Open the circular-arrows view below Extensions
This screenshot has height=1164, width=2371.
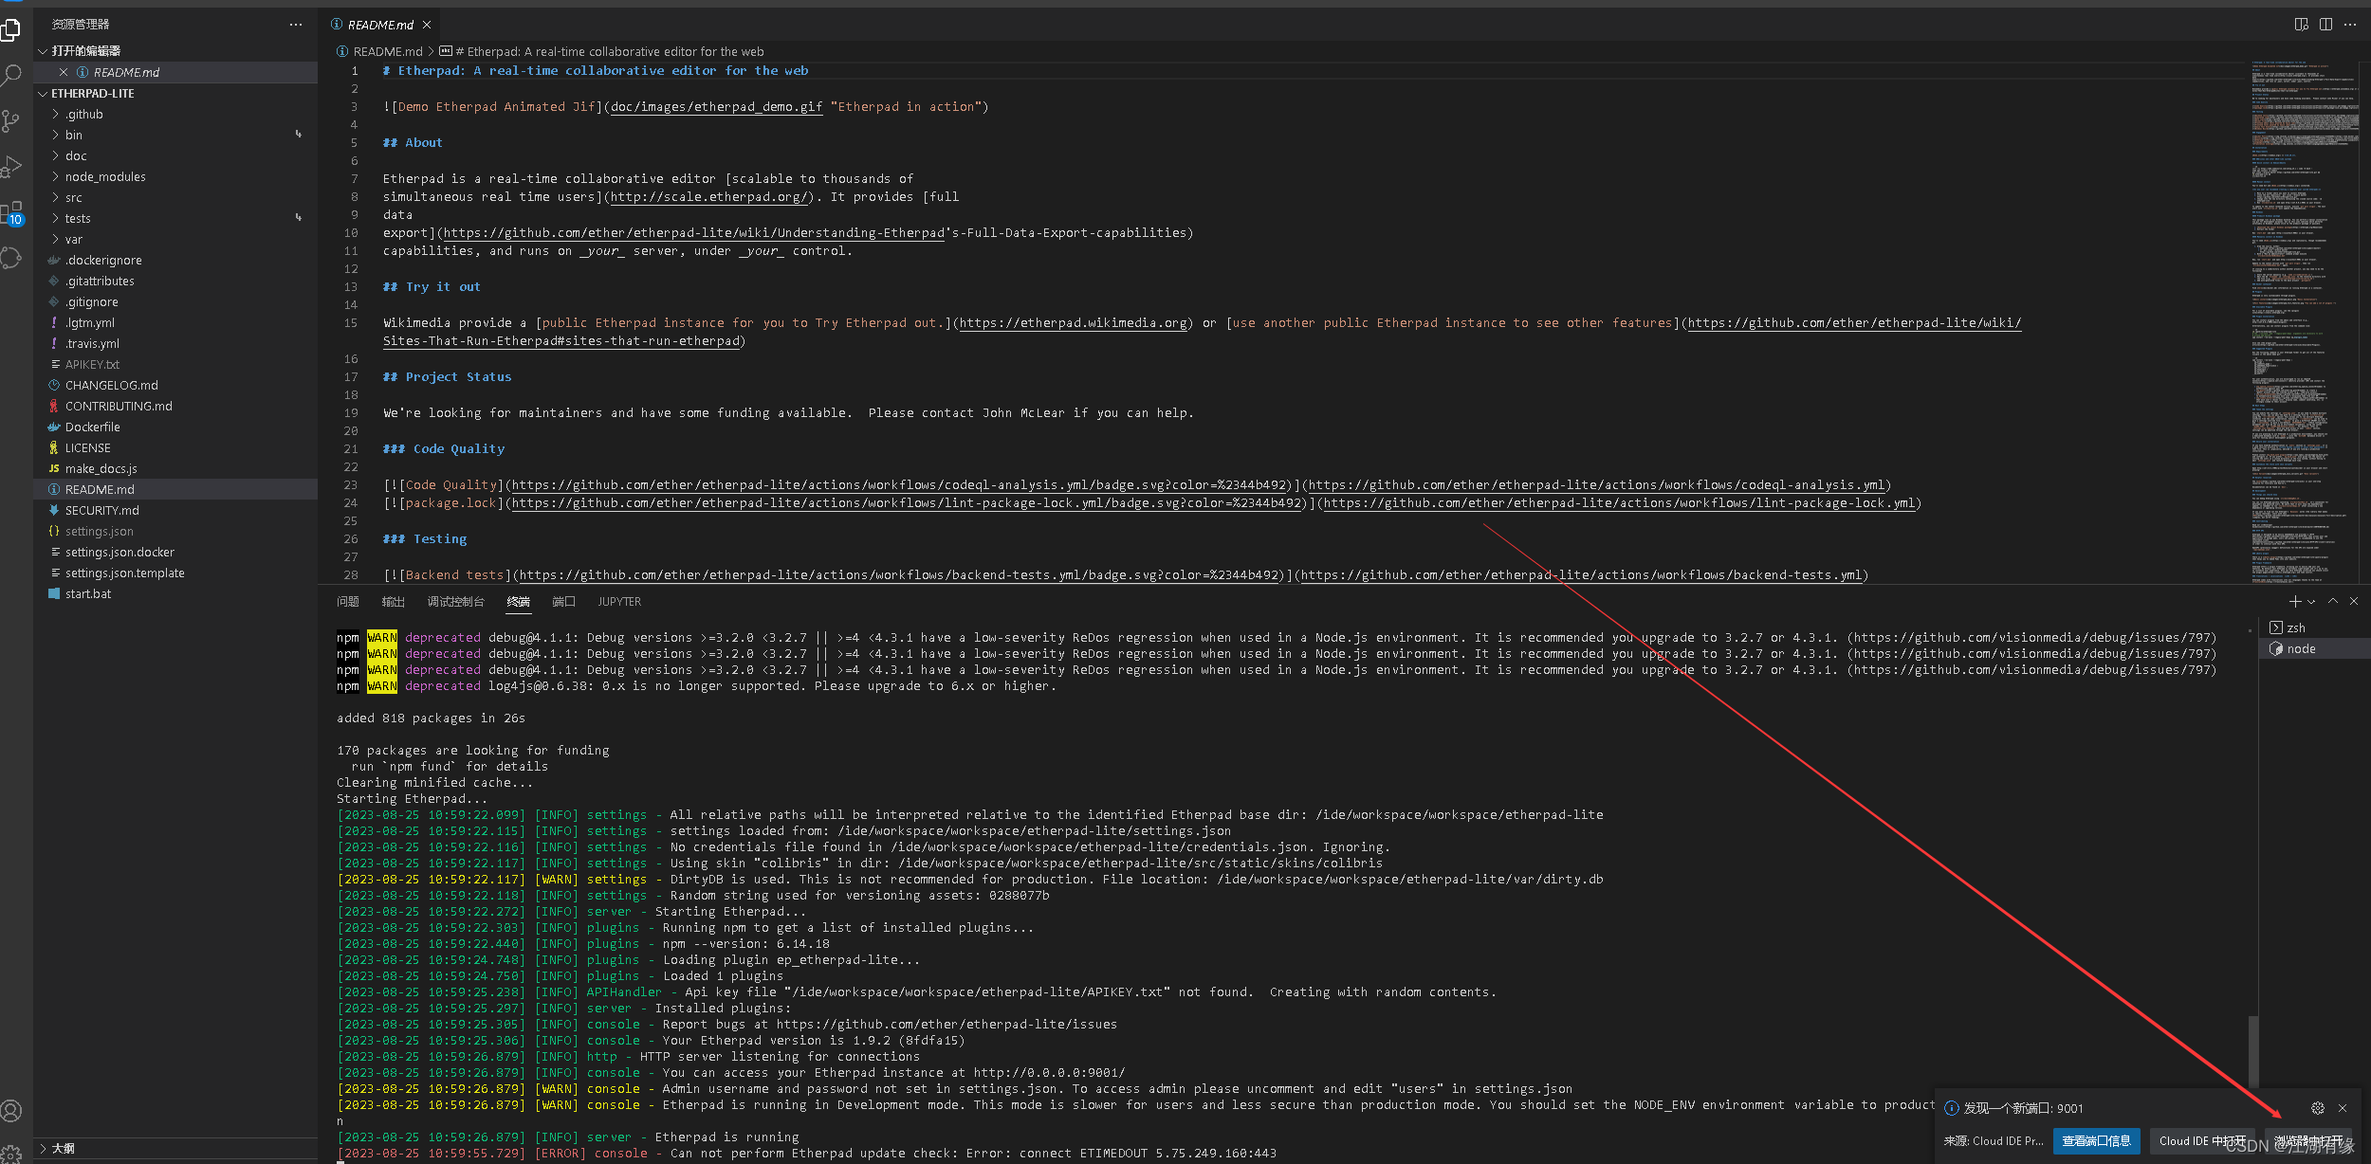11,258
